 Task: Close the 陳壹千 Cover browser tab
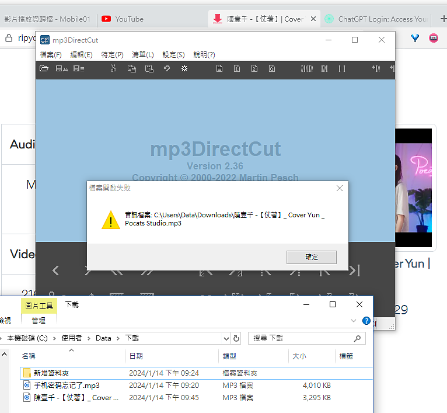pyautogui.click(x=313, y=19)
